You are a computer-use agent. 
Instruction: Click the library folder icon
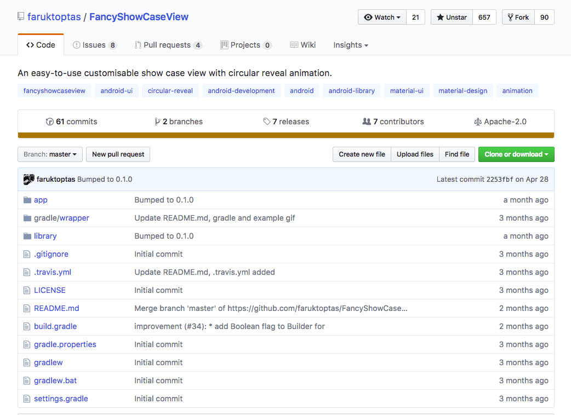(27, 236)
